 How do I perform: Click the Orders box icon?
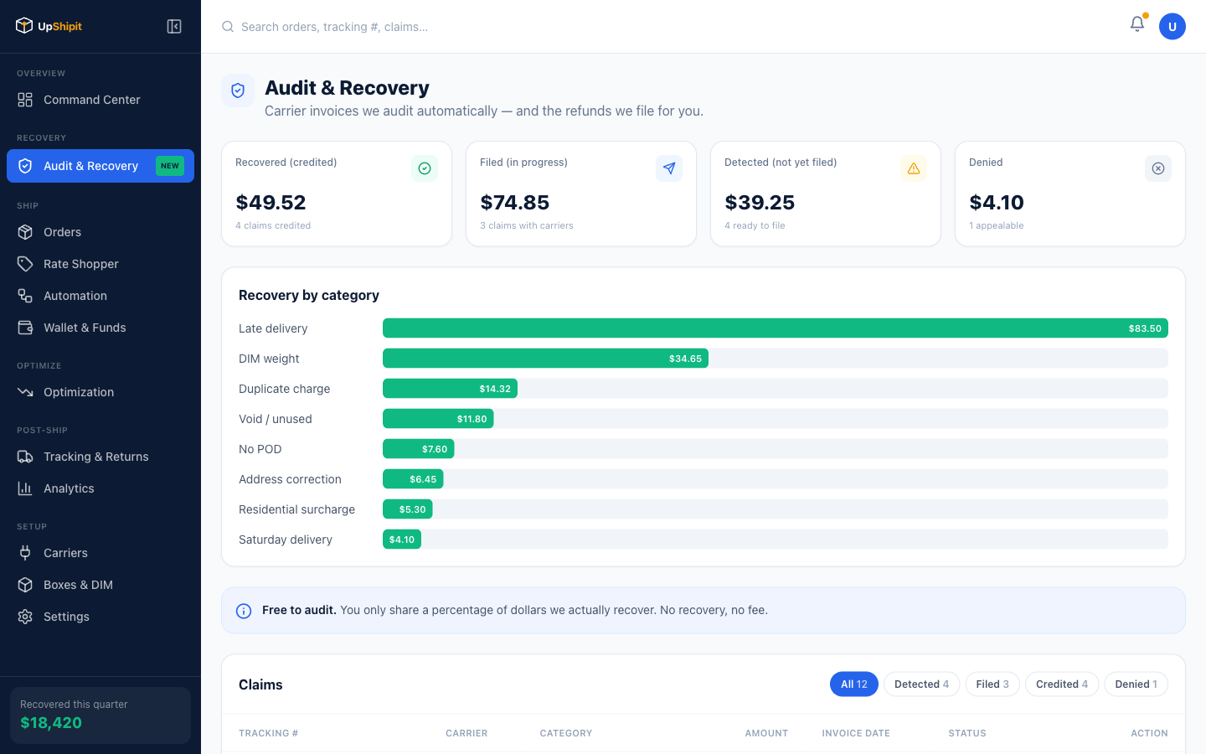tap(25, 232)
